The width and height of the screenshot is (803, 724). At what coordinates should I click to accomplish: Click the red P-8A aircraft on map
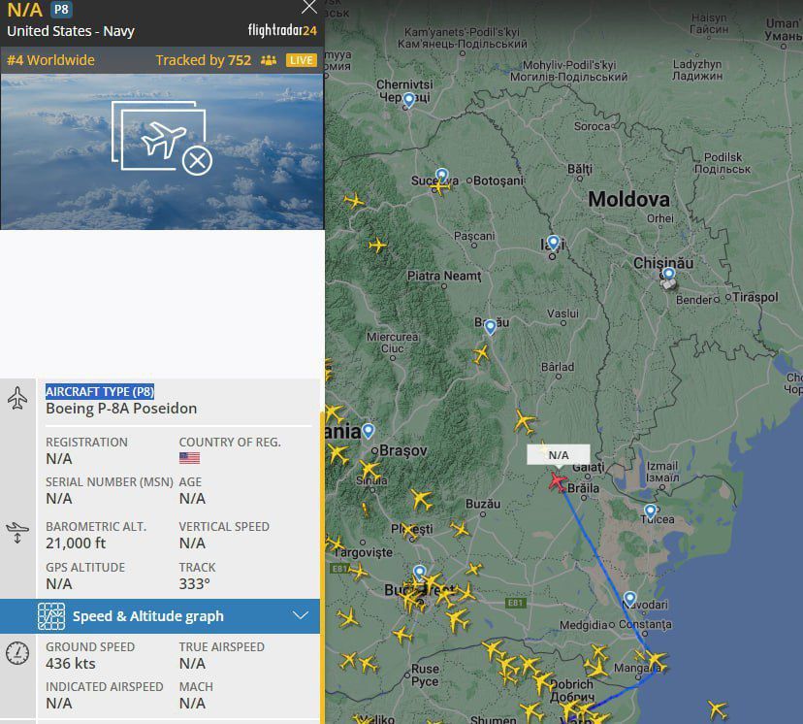pyautogui.click(x=558, y=481)
